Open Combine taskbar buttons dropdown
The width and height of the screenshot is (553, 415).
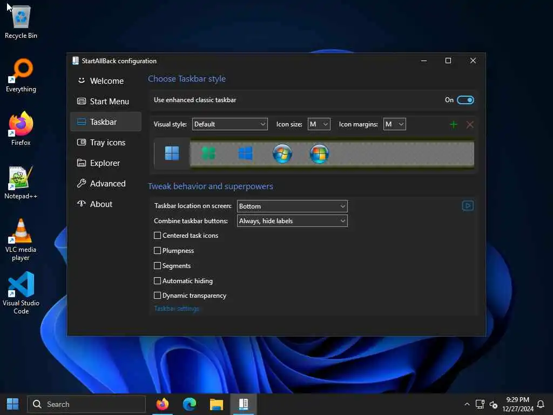292,221
